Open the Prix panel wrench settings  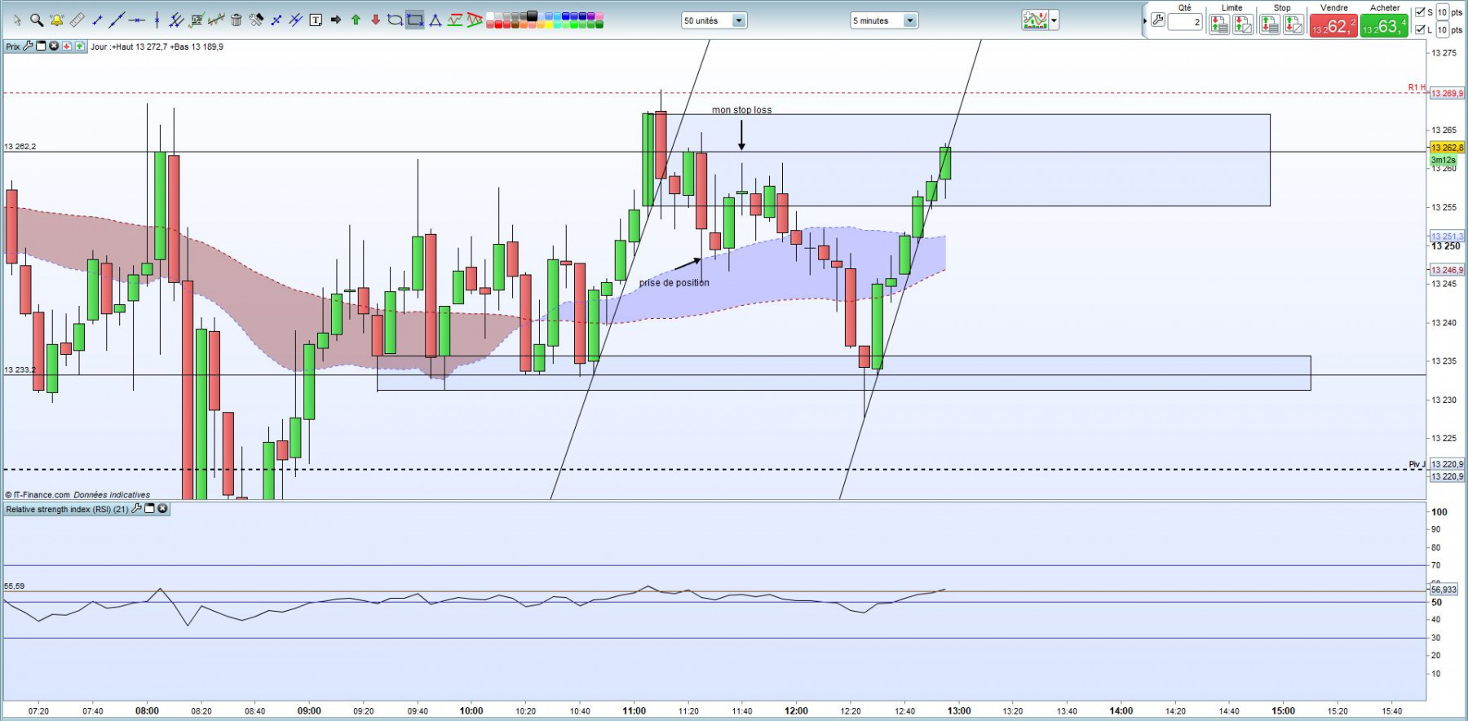pos(28,46)
